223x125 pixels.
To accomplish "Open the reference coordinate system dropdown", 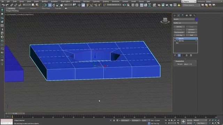I will 68,5.
